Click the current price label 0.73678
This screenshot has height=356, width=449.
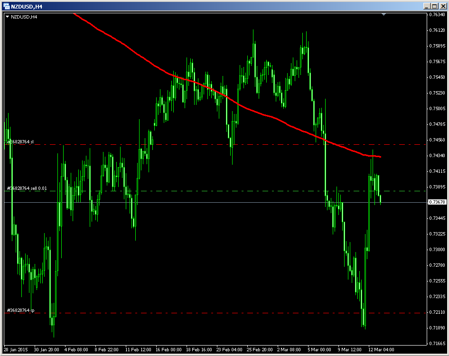(437, 202)
